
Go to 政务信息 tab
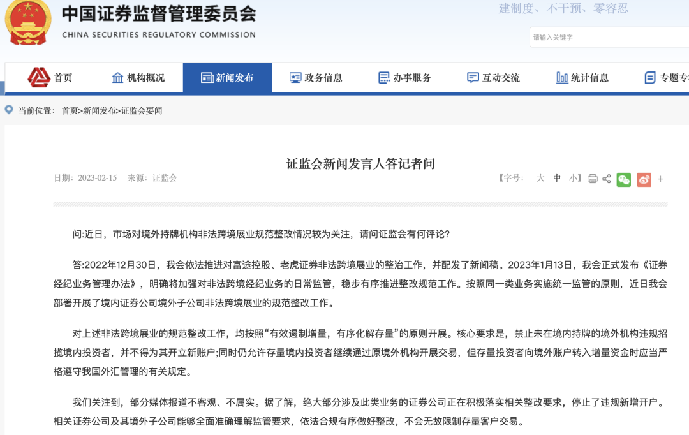click(316, 78)
